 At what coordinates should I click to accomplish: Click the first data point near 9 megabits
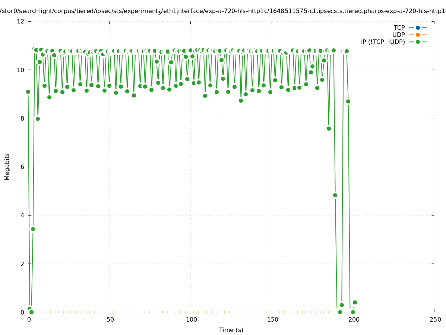coord(28,92)
